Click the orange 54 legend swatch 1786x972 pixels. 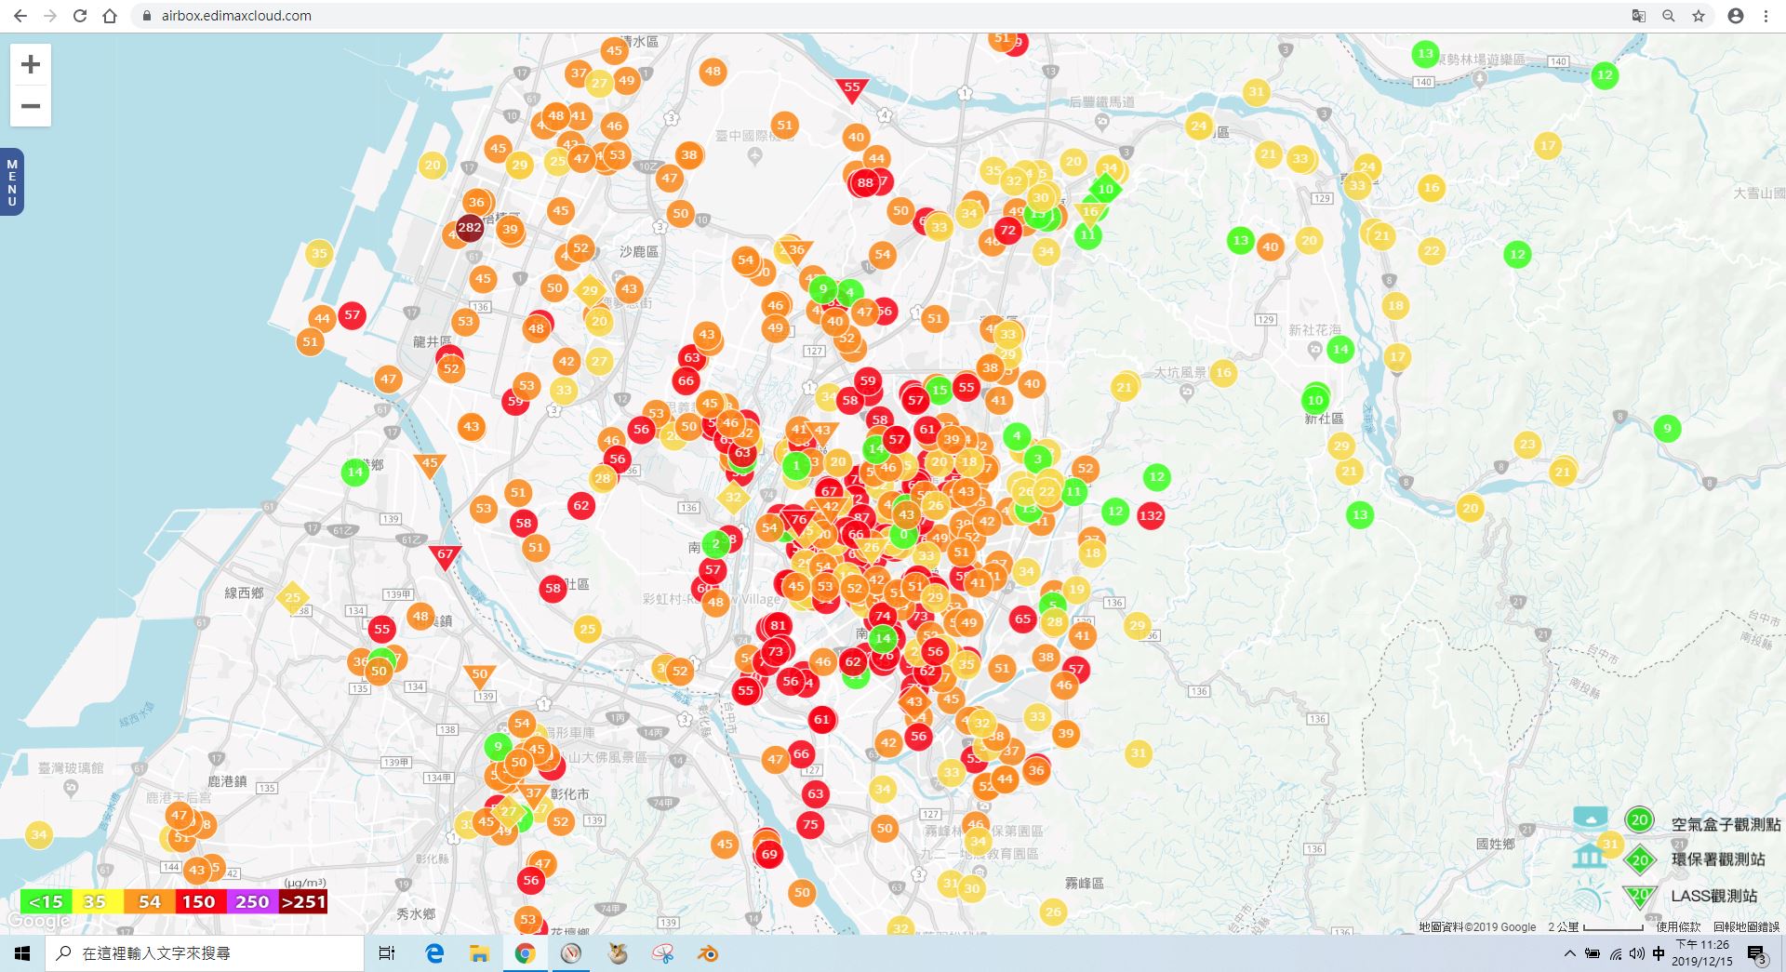[x=148, y=901]
